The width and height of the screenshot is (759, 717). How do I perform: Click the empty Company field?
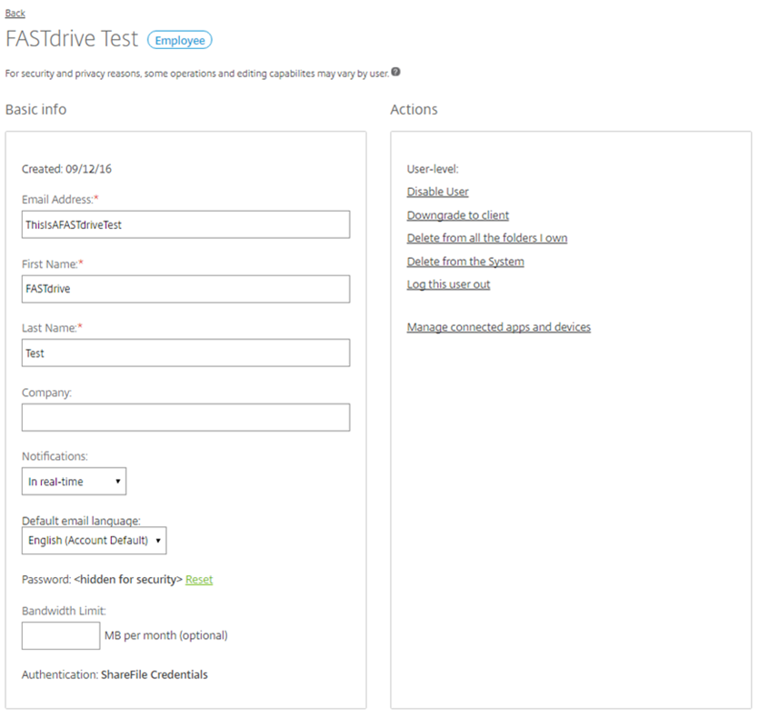(x=185, y=417)
